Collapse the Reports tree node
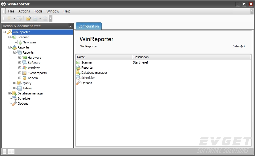Screen dimensions: 255x156 [x=14, y=52]
